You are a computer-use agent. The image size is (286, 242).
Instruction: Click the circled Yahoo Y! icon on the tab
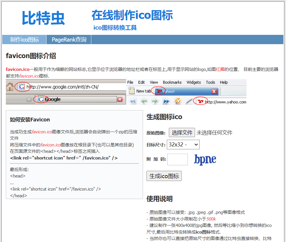[x=159, y=91]
